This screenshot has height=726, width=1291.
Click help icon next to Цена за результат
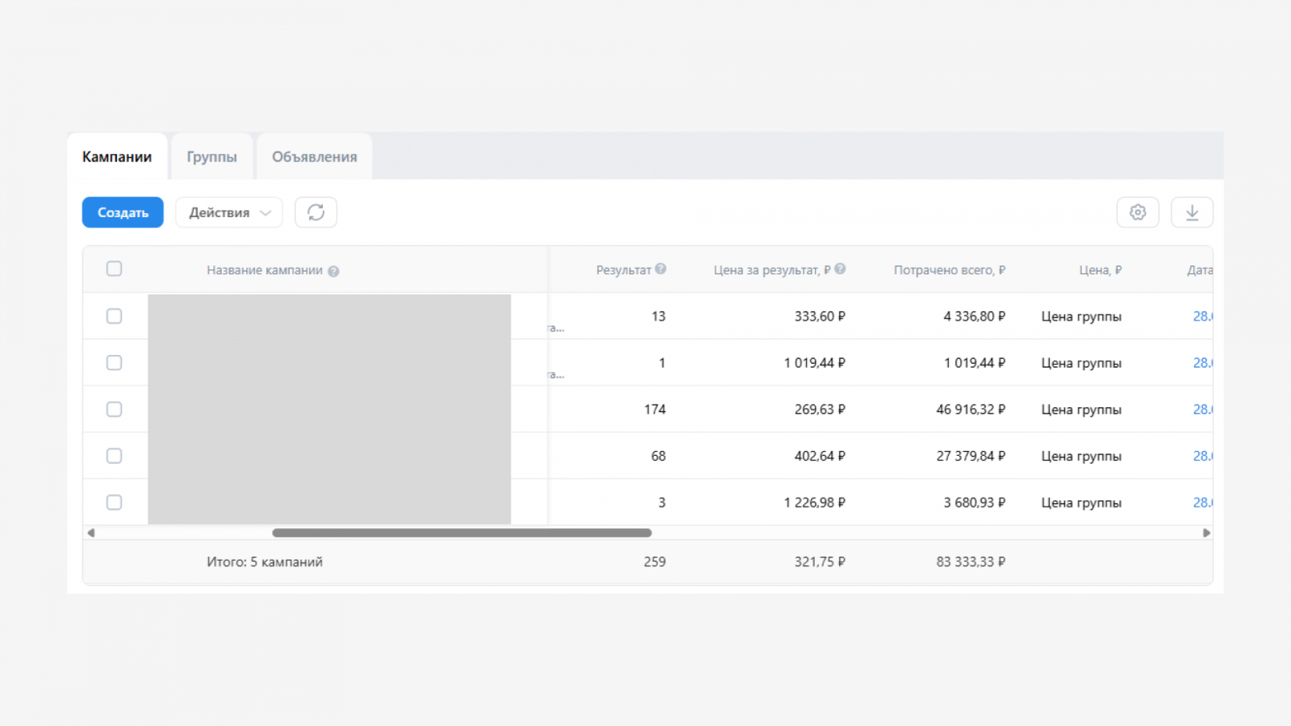(840, 269)
